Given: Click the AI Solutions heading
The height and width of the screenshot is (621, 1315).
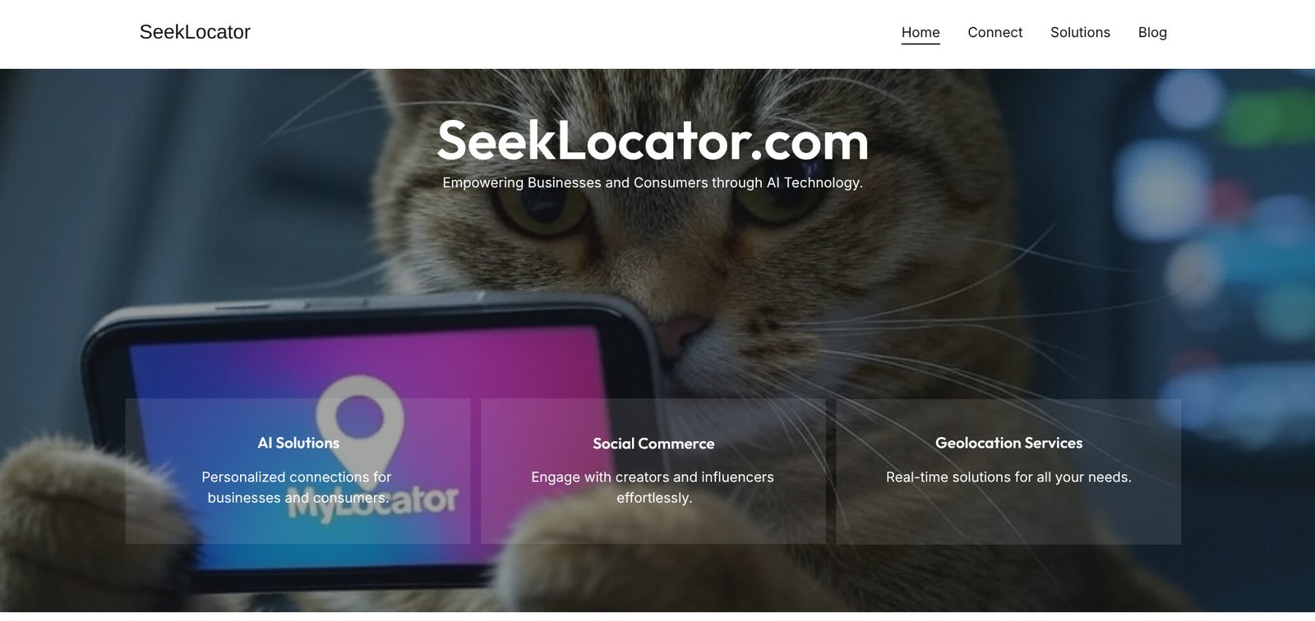Looking at the screenshot, I should (298, 443).
